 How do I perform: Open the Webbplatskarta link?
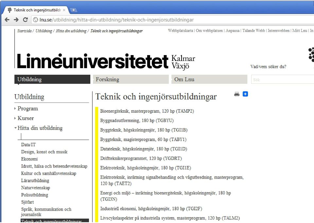tap(181, 31)
